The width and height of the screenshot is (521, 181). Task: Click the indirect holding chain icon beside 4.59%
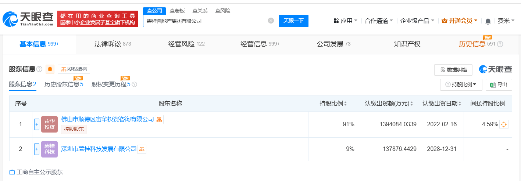pyautogui.click(x=504, y=124)
